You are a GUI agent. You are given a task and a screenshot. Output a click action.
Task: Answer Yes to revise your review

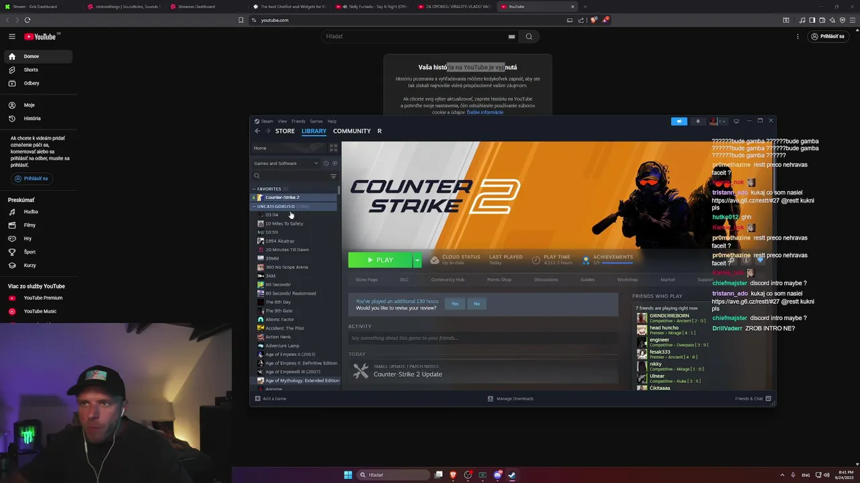455,304
